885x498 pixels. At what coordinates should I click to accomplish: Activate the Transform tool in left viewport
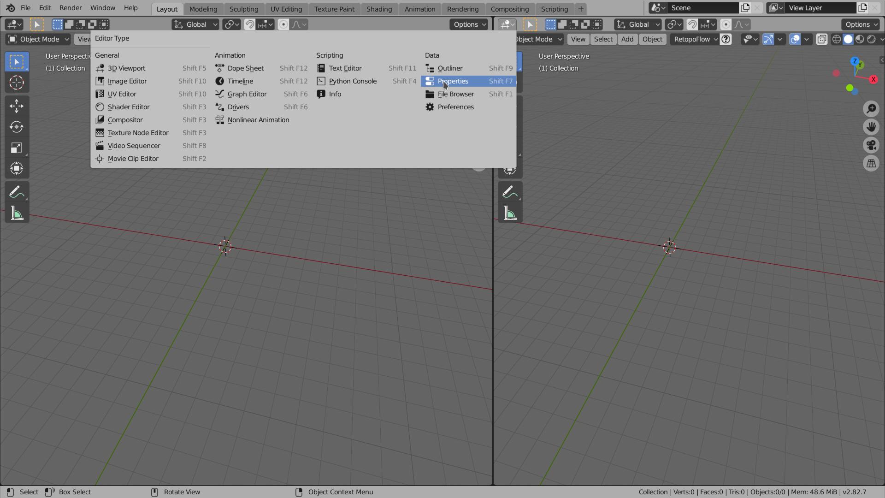click(x=17, y=168)
